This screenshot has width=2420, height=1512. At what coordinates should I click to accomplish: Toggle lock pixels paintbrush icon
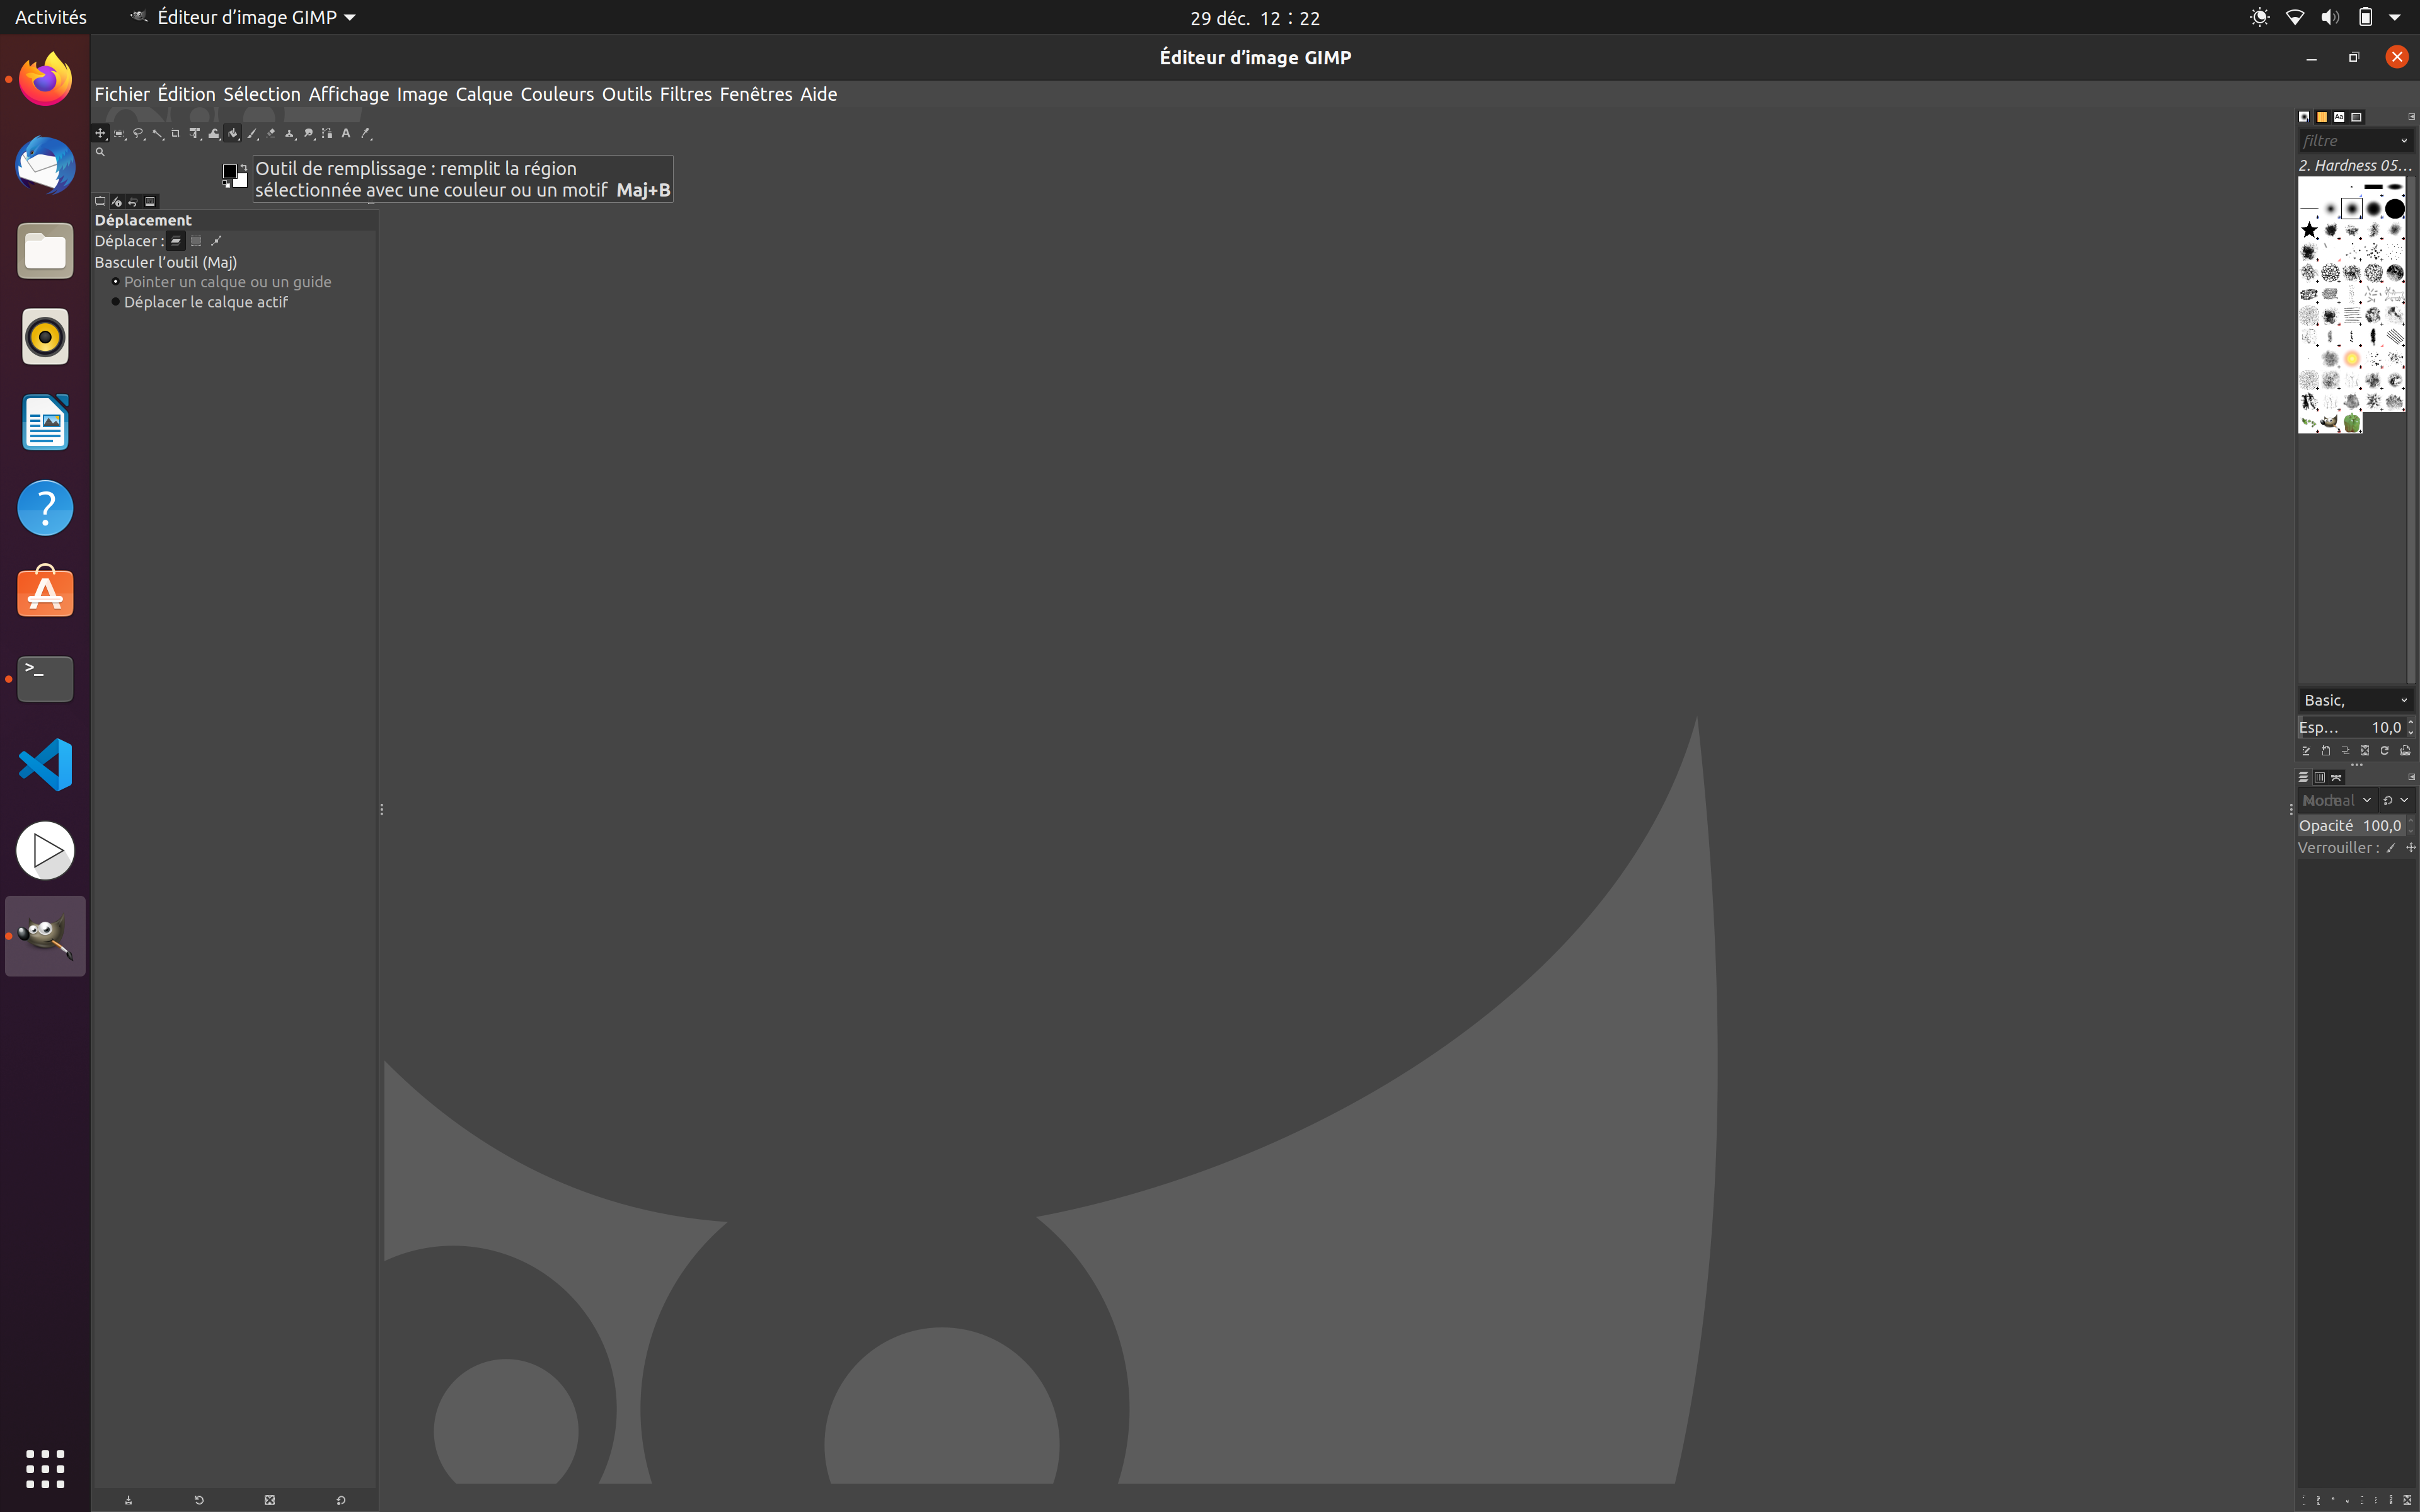click(x=2391, y=848)
